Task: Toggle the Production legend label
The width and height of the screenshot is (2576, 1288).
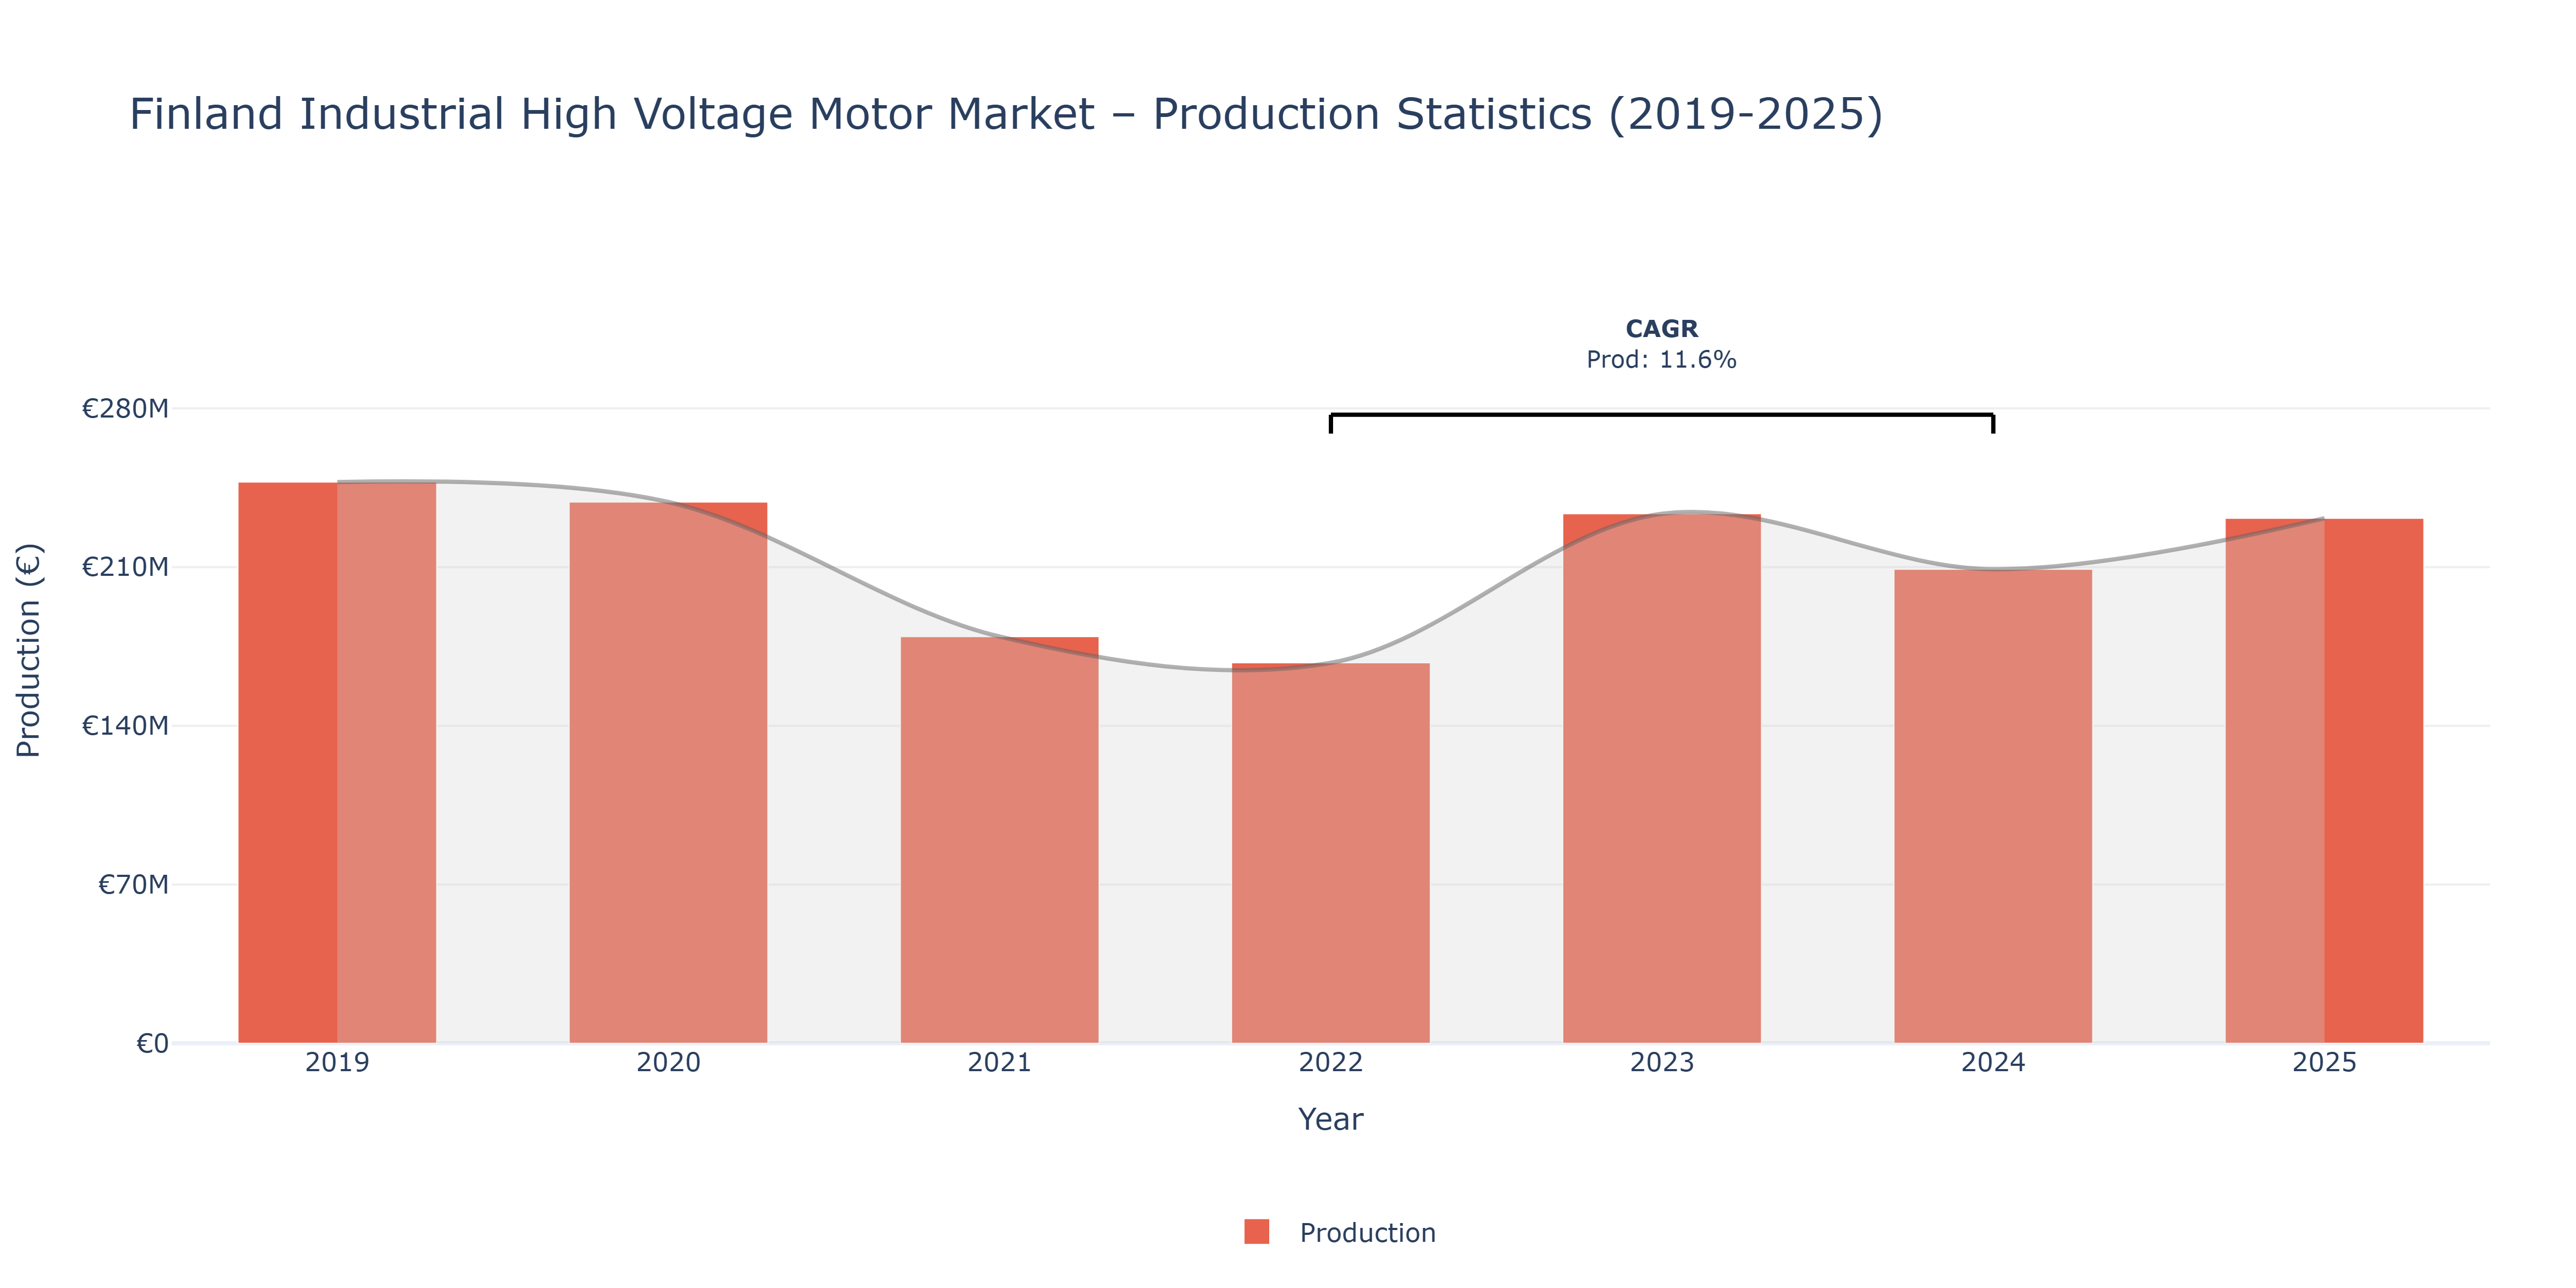Action: [1367, 1232]
